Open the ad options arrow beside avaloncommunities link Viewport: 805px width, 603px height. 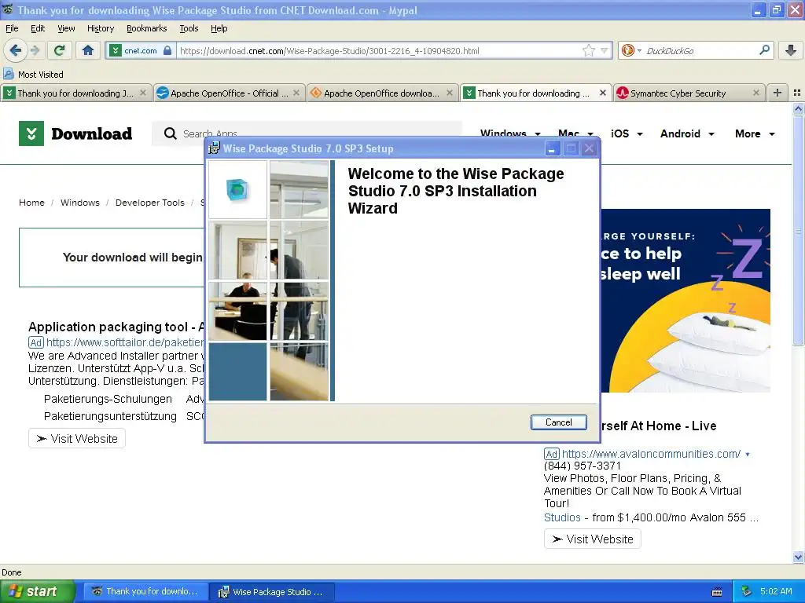[748, 455]
